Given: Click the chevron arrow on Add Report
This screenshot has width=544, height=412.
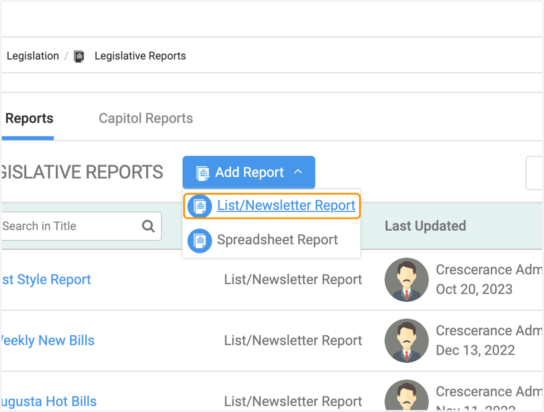Looking at the screenshot, I should pos(298,172).
